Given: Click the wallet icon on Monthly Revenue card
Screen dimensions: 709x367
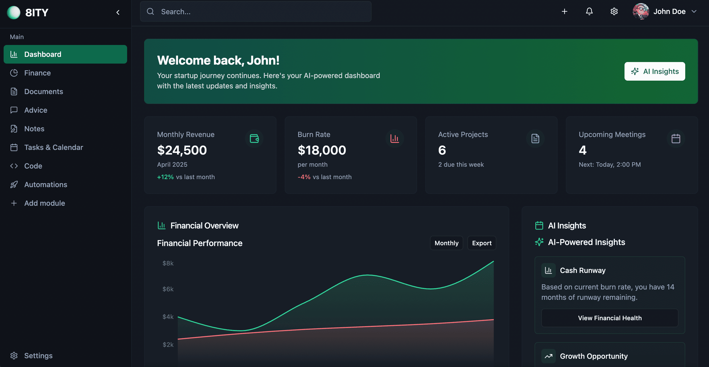Looking at the screenshot, I should (254, 139).
